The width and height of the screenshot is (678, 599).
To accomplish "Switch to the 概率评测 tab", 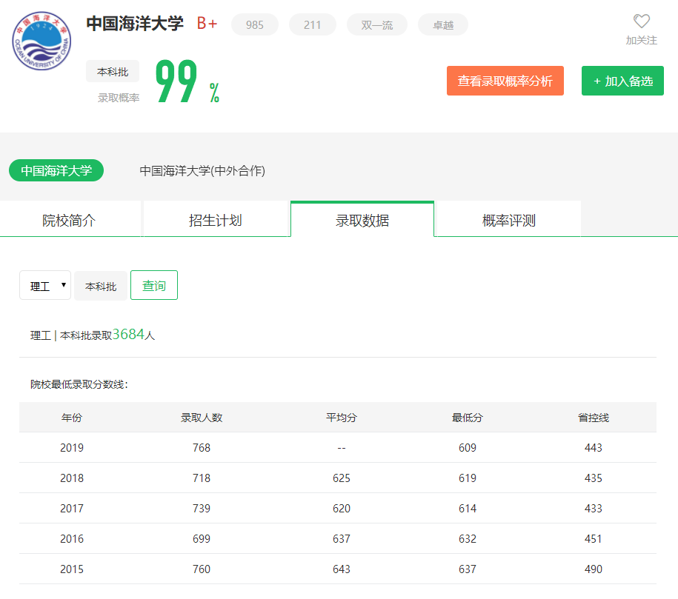I will click(x=509, y=220).
